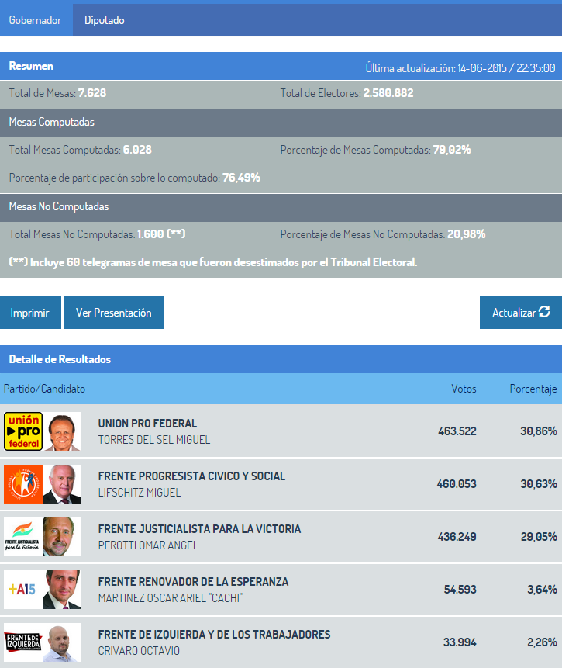
Task: Click the Porcentaje column header
Action: 533,389
